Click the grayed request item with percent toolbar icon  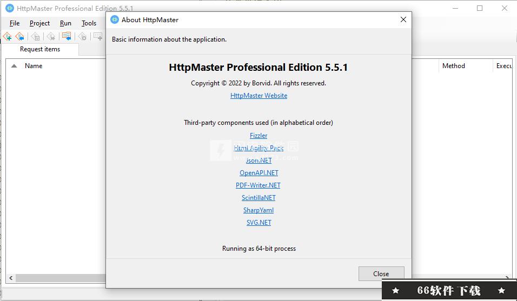click(51, 36)
